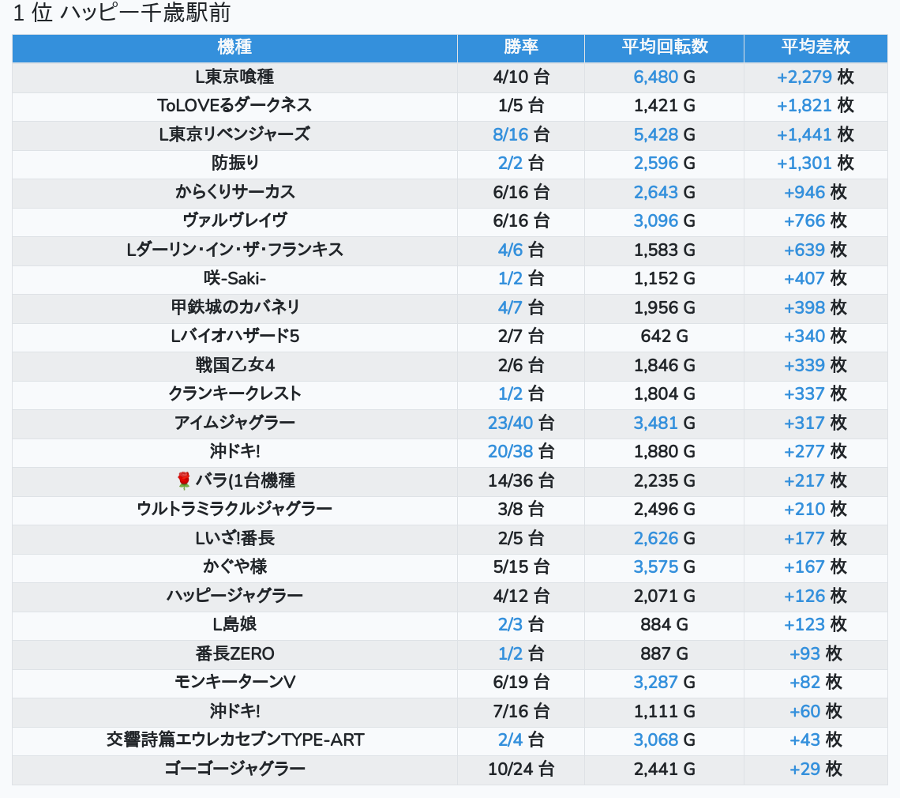The width and height of the screenshot is (900, 798).
Task: Select the average spins '3,096 G'
Action: [664, 220]
